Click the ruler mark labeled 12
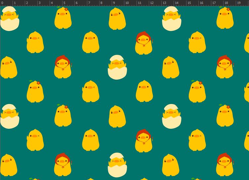 tap(152, 3)
